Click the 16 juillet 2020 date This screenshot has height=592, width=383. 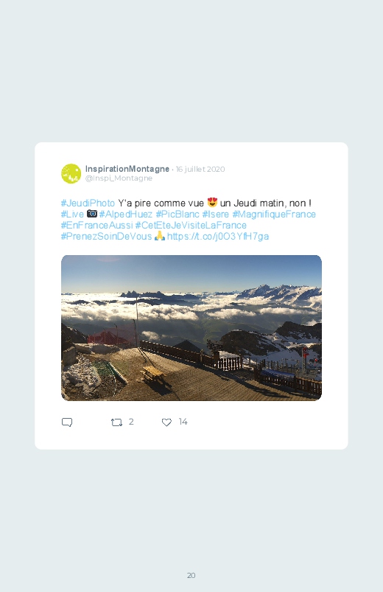pos(200,169)
